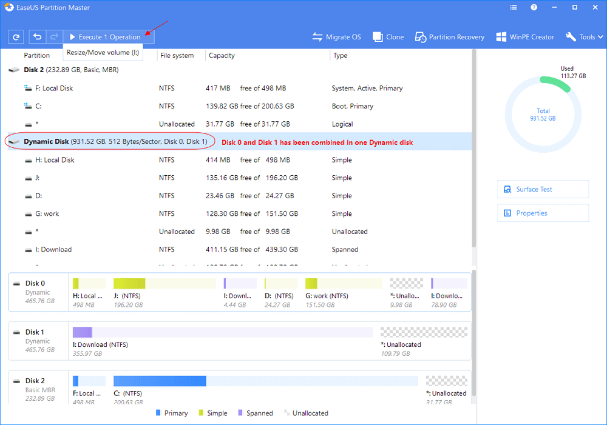The width and height of the screenshot is (607, 425).
Task: Select the F: Local Disk partition row
Action: 240,88
